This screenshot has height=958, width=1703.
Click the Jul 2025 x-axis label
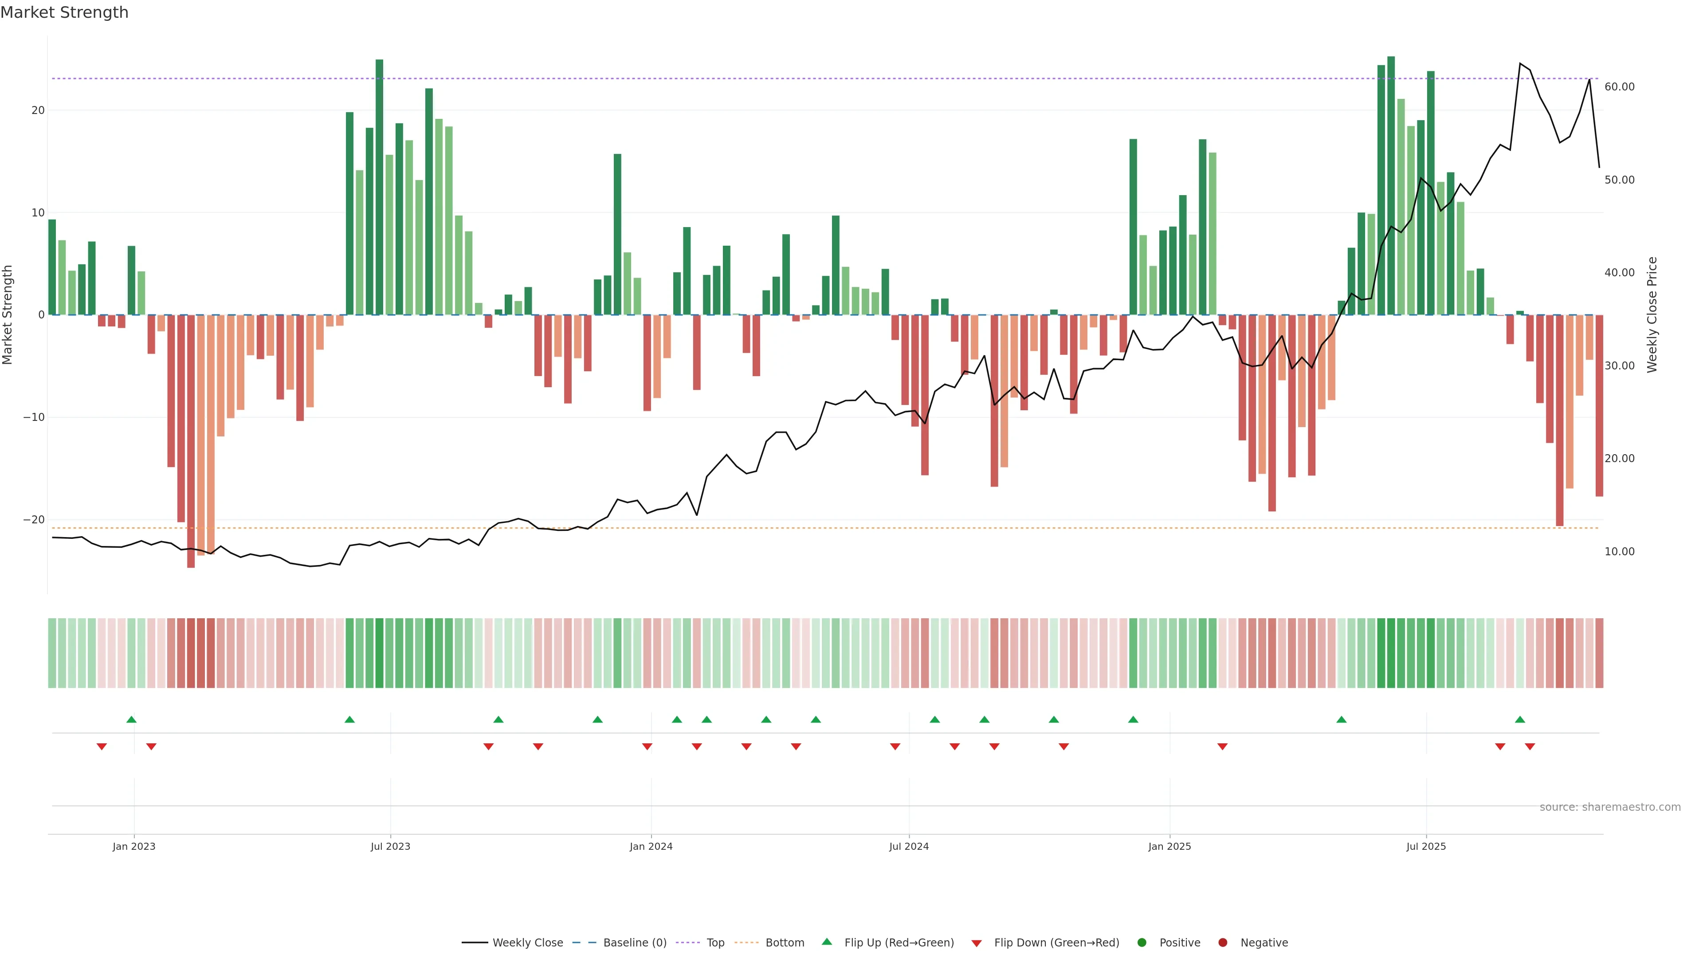point(1426,846)
